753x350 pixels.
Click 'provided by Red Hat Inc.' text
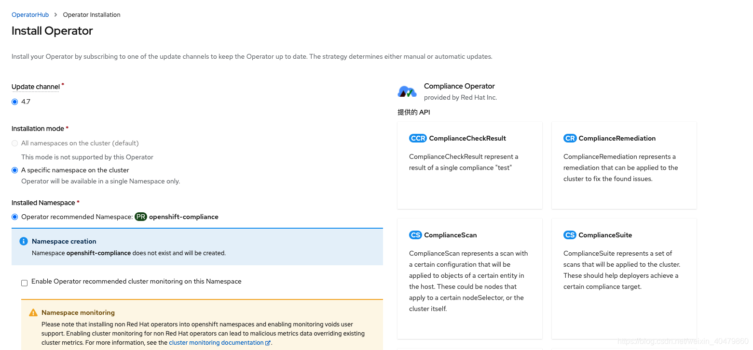(x=460, y=98)
